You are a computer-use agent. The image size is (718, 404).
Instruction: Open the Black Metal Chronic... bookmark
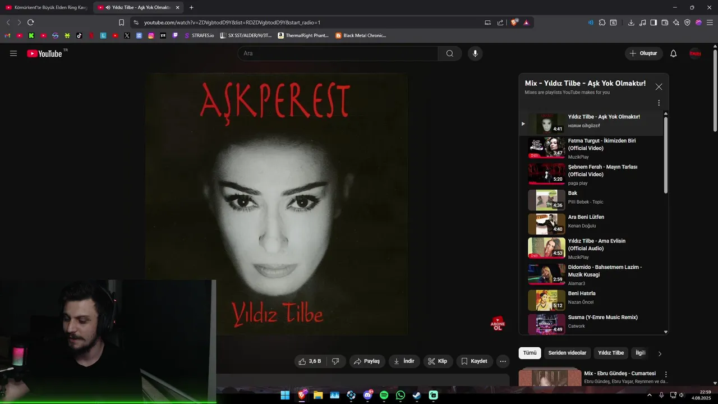[x=361, y=35]
